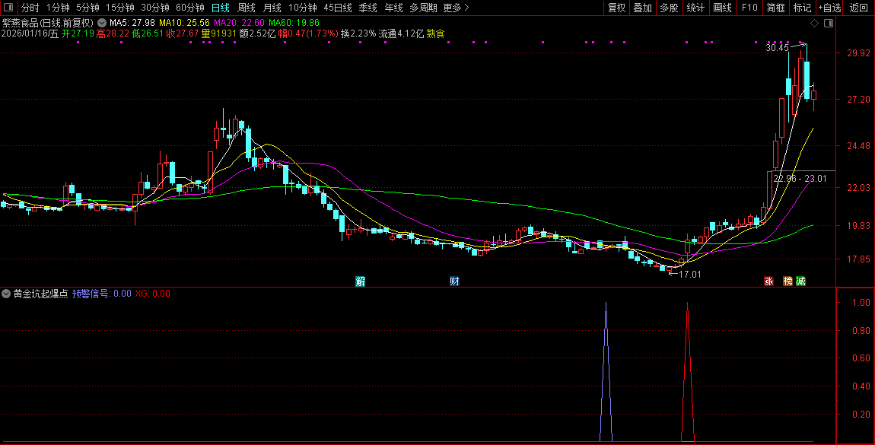The image size is (875, 445).
Task: Click the 榜 marker icon
Action: point(788,281)
